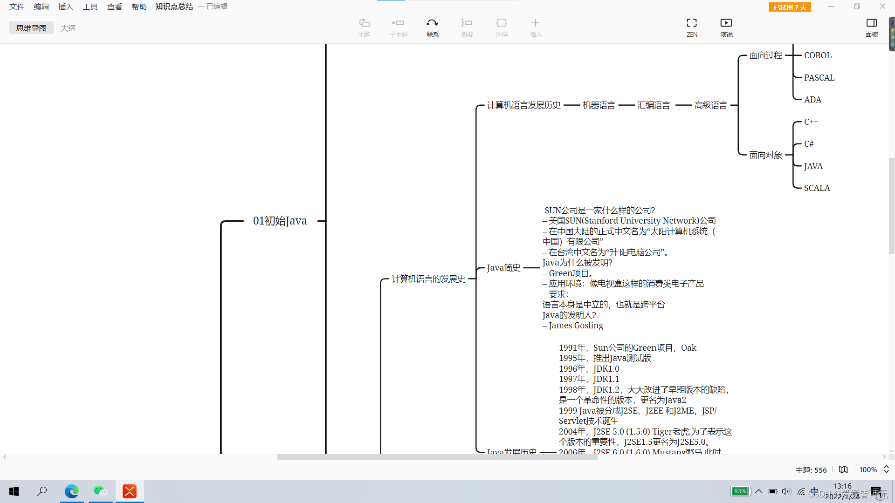Open the 插入 menu

66,7
